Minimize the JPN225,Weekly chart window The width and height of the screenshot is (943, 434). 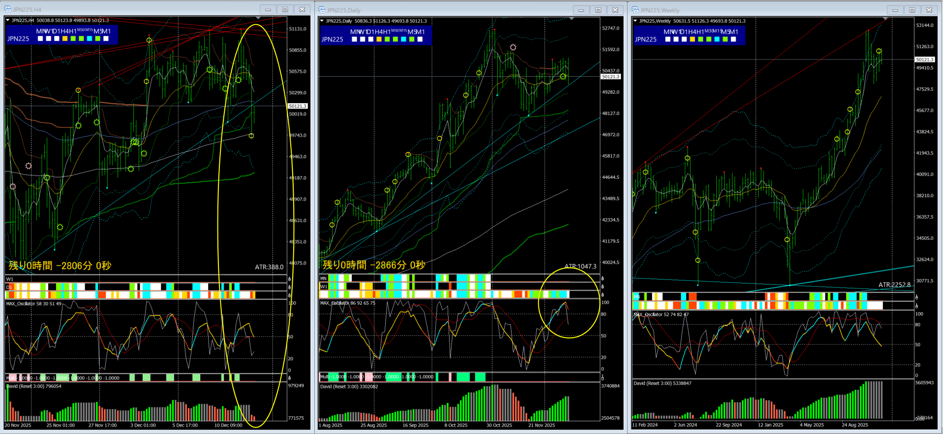click(895, 10)
